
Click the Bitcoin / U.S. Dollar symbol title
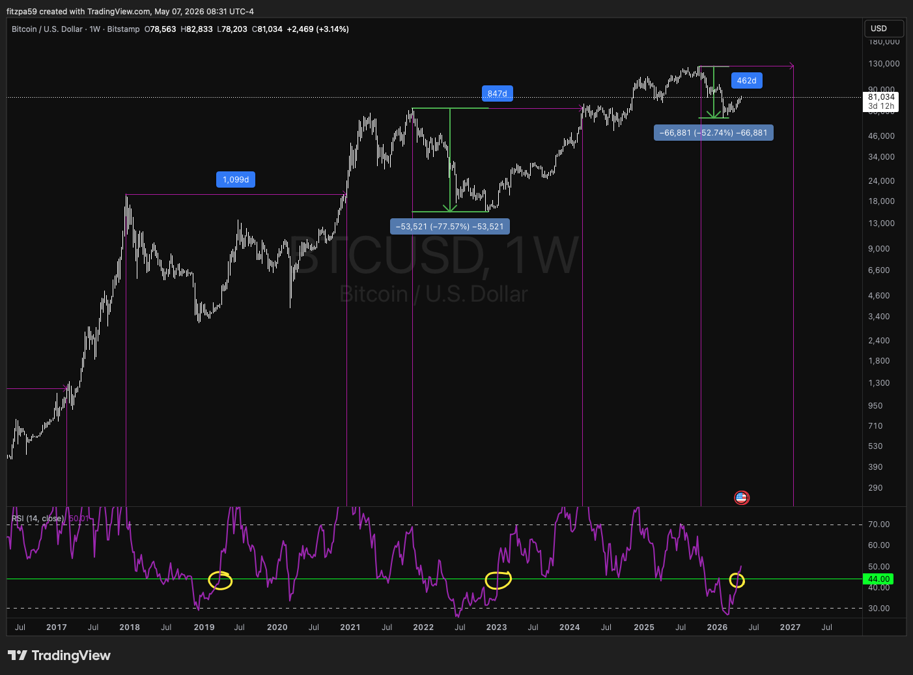(x=48, y=29)
